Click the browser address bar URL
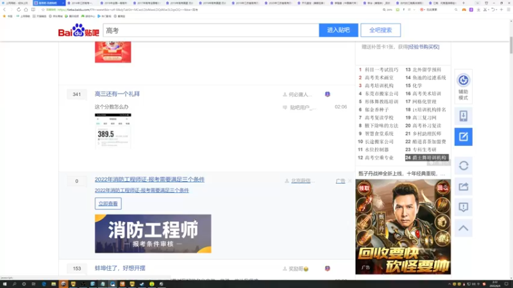This screenshot has width=513, height=288. [128, 10]
